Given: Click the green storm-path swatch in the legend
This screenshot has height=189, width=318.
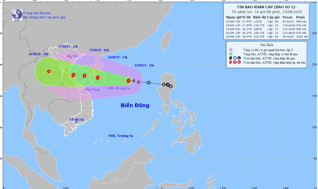Looking at the screenshot, I should point(231,54).
